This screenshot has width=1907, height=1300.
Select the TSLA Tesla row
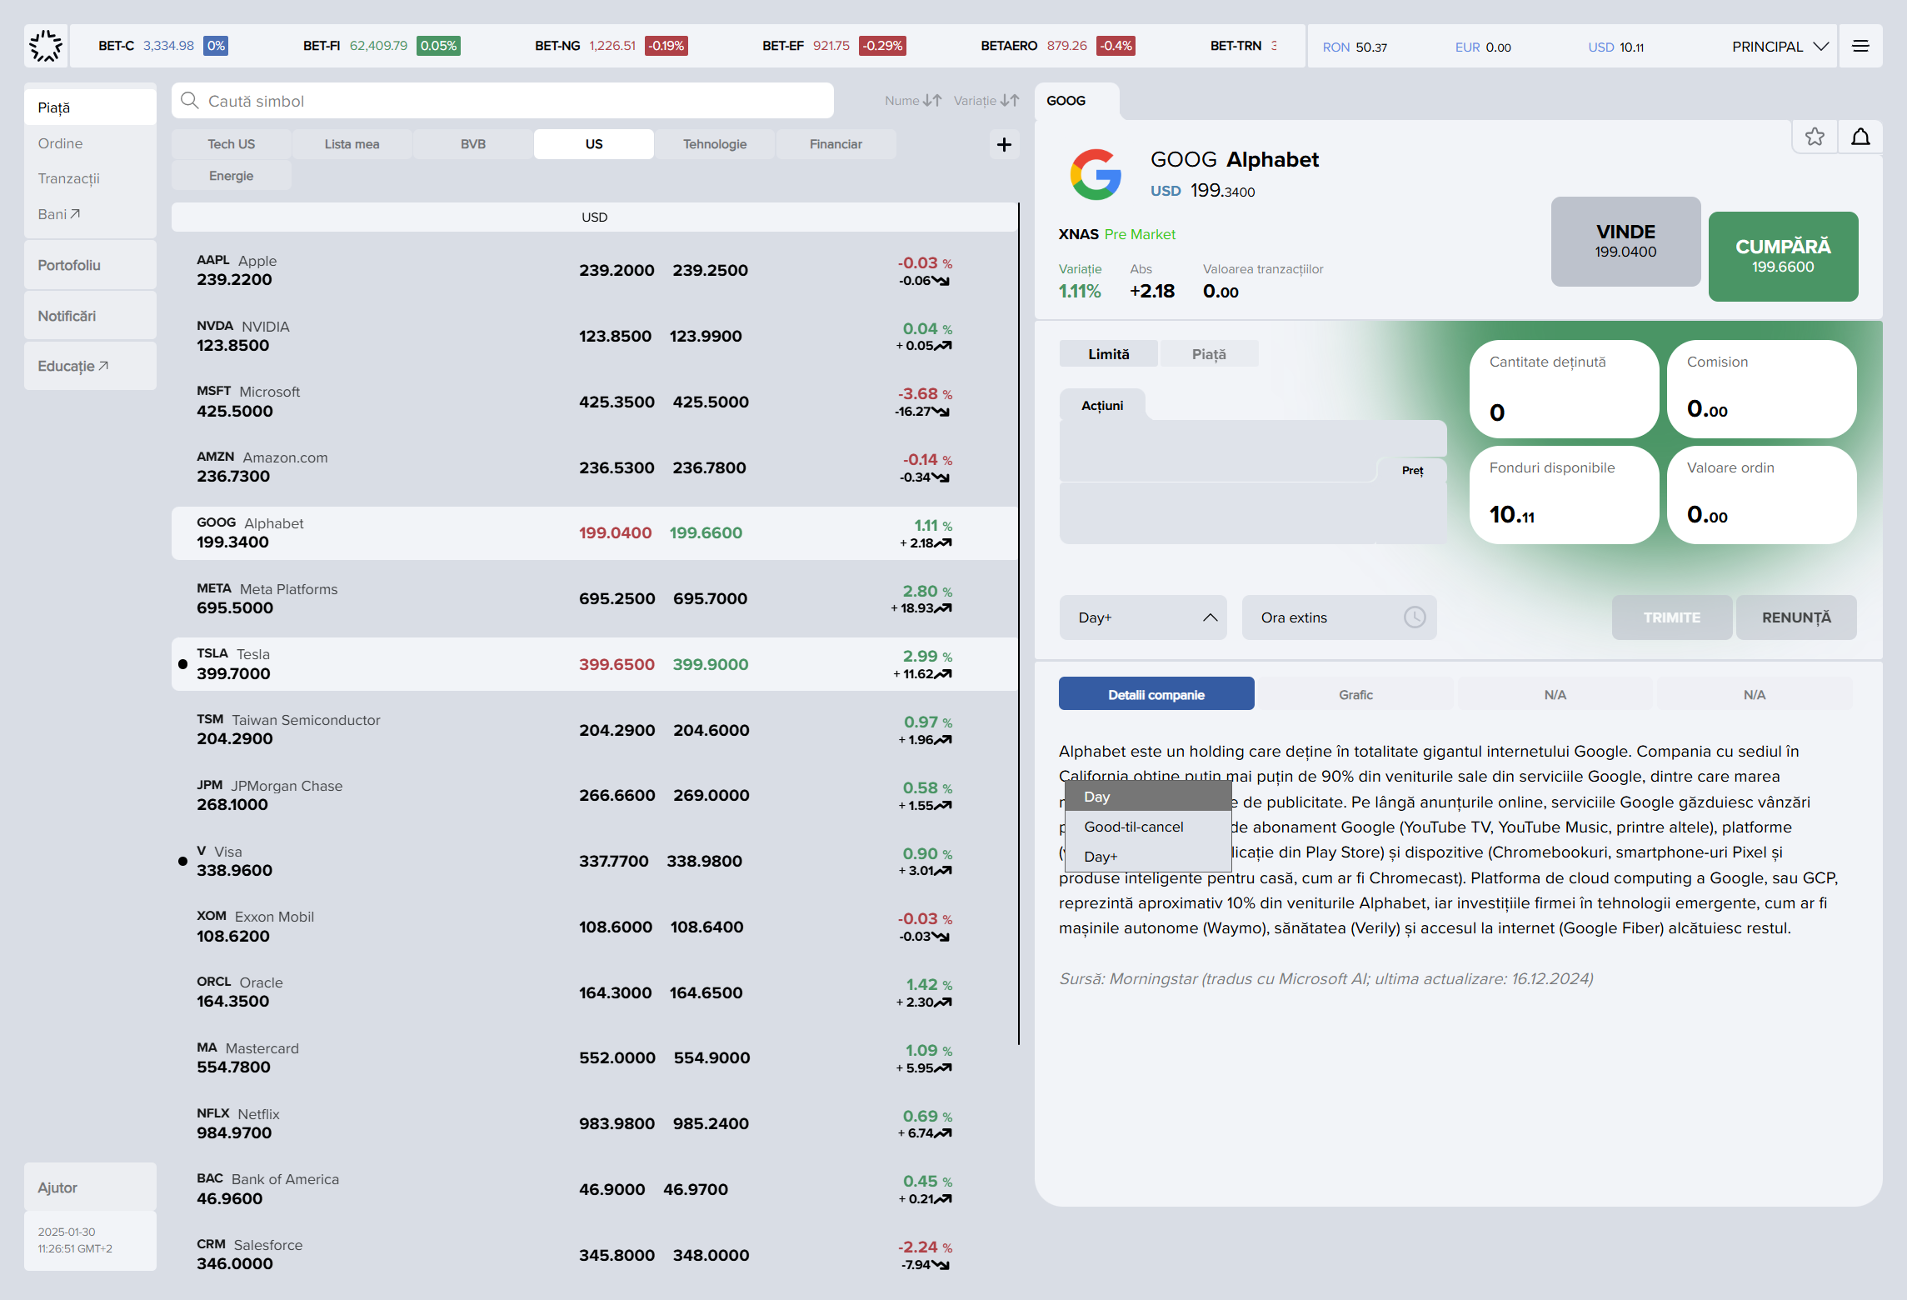tap(595, 664)
